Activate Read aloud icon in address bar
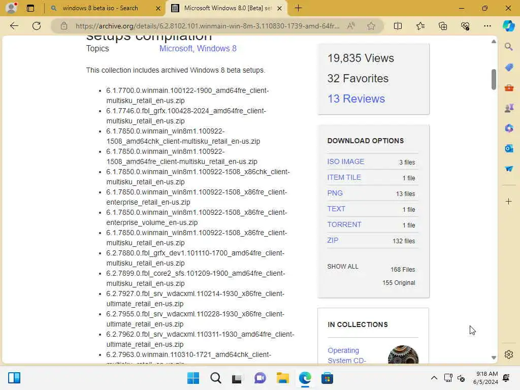Image resolution: width=520 pixels, height=390 pixels. (351, 26)
